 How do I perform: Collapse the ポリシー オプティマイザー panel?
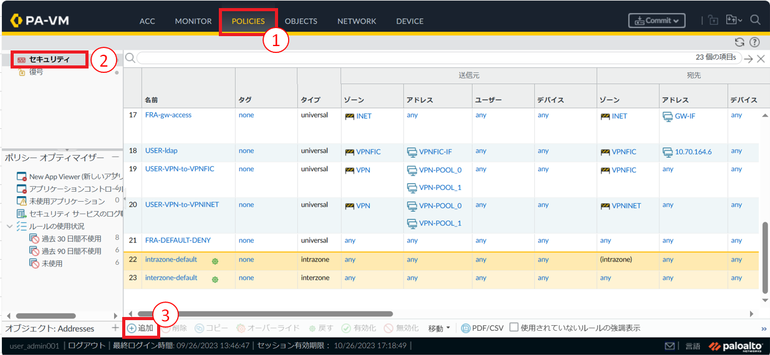tap(115, 158)
